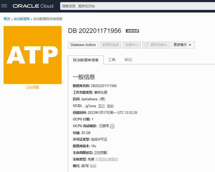Click the 生命周期状态 value 正在预配

[101, 153]
